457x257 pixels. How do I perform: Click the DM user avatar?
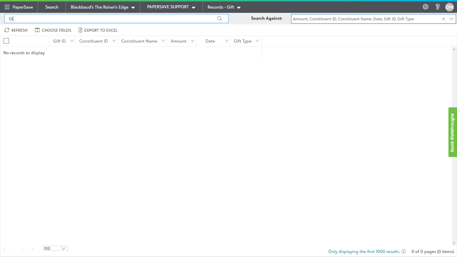[x=449, y=7]
